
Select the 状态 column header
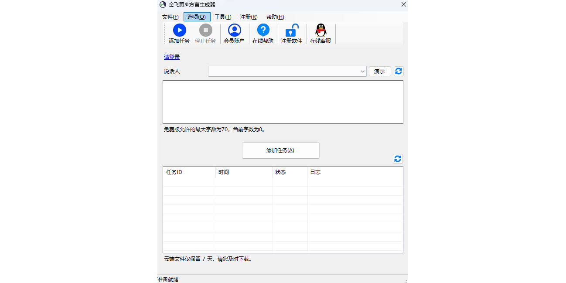[x=290, y=172]
